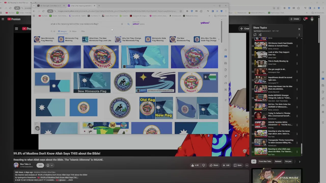Viewport: 326px width, 183px height.
Task: Open 'New Minnesota Flag' captioned image result
Action: click(92, 83)
